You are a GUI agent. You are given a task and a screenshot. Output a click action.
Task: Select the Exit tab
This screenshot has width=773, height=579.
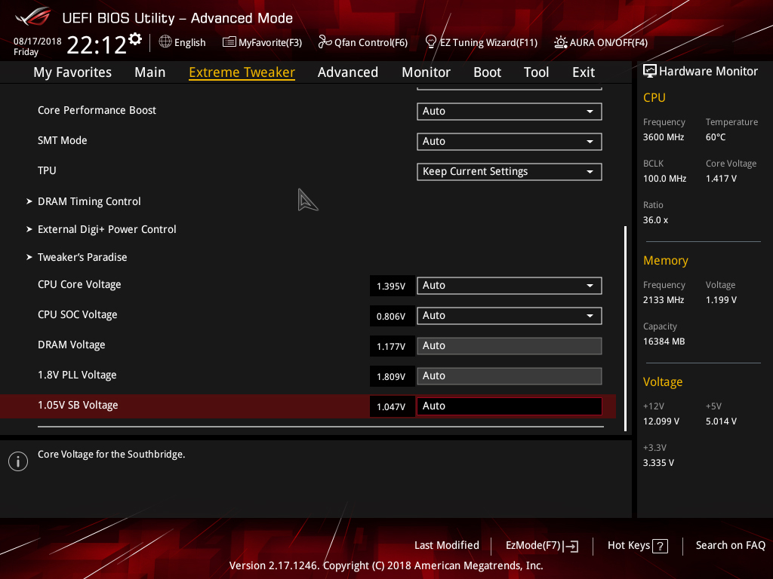pos(584,72)
